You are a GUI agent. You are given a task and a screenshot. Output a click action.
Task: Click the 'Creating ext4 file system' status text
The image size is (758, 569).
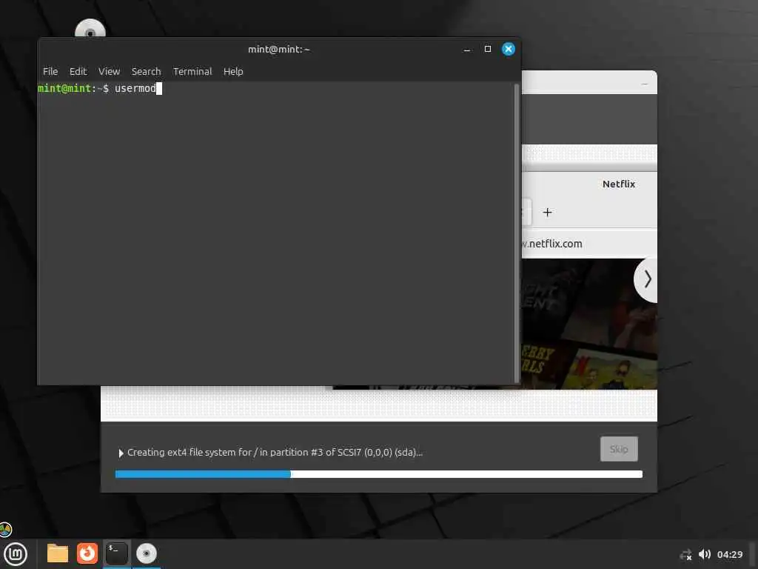coord(275,453)
